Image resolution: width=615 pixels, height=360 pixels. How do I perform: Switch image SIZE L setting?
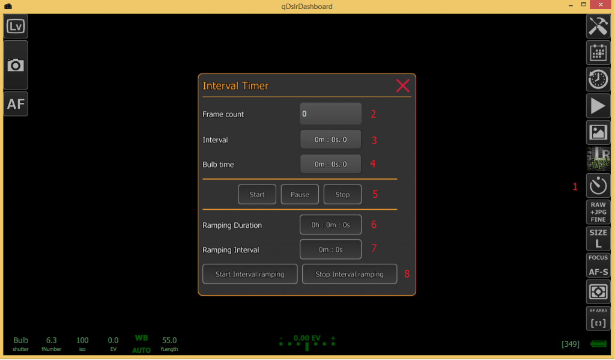pyautogui.click(x=598, y=239)
